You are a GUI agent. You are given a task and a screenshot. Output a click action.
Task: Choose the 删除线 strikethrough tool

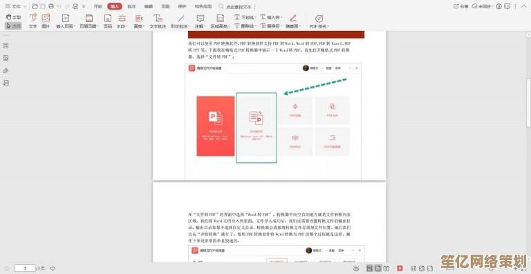[245, 26]
